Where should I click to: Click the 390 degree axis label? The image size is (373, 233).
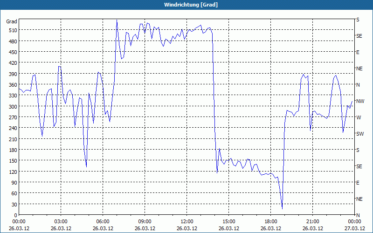pyautogui.click(x=13, y=74)
